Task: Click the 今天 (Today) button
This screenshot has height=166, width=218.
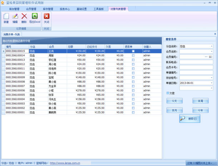Action: (174, 101)
